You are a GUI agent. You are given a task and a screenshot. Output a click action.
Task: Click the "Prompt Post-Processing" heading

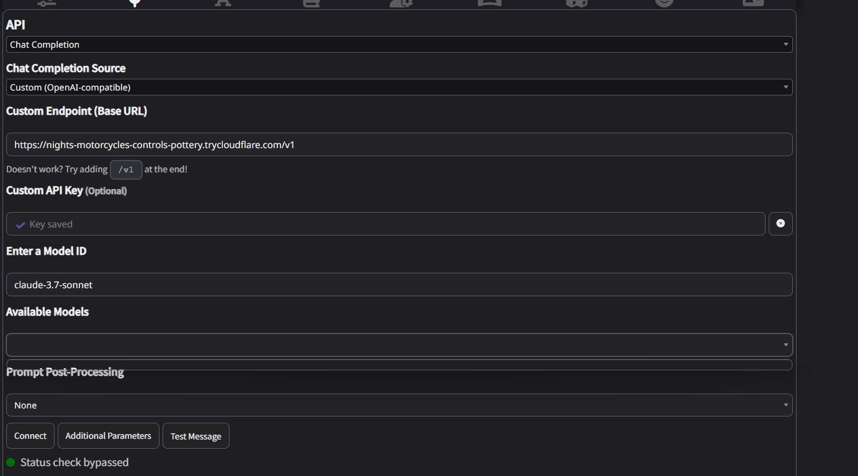click(65, 372)
